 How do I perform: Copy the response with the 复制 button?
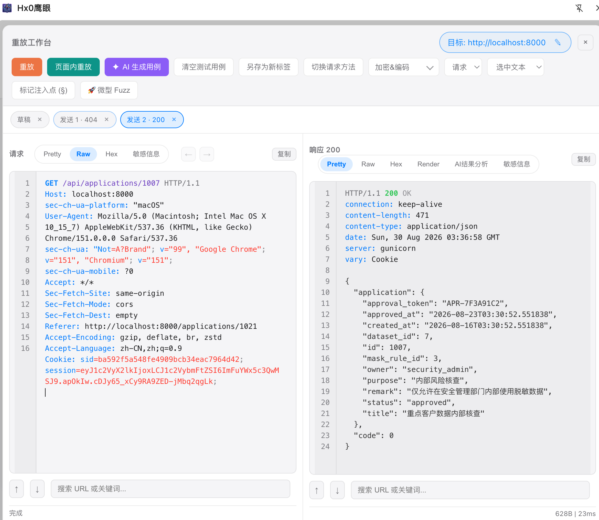coord(583,159)
